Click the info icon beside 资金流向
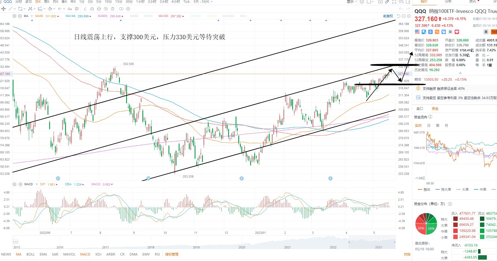497x261 pixels. tap(430, 117)
